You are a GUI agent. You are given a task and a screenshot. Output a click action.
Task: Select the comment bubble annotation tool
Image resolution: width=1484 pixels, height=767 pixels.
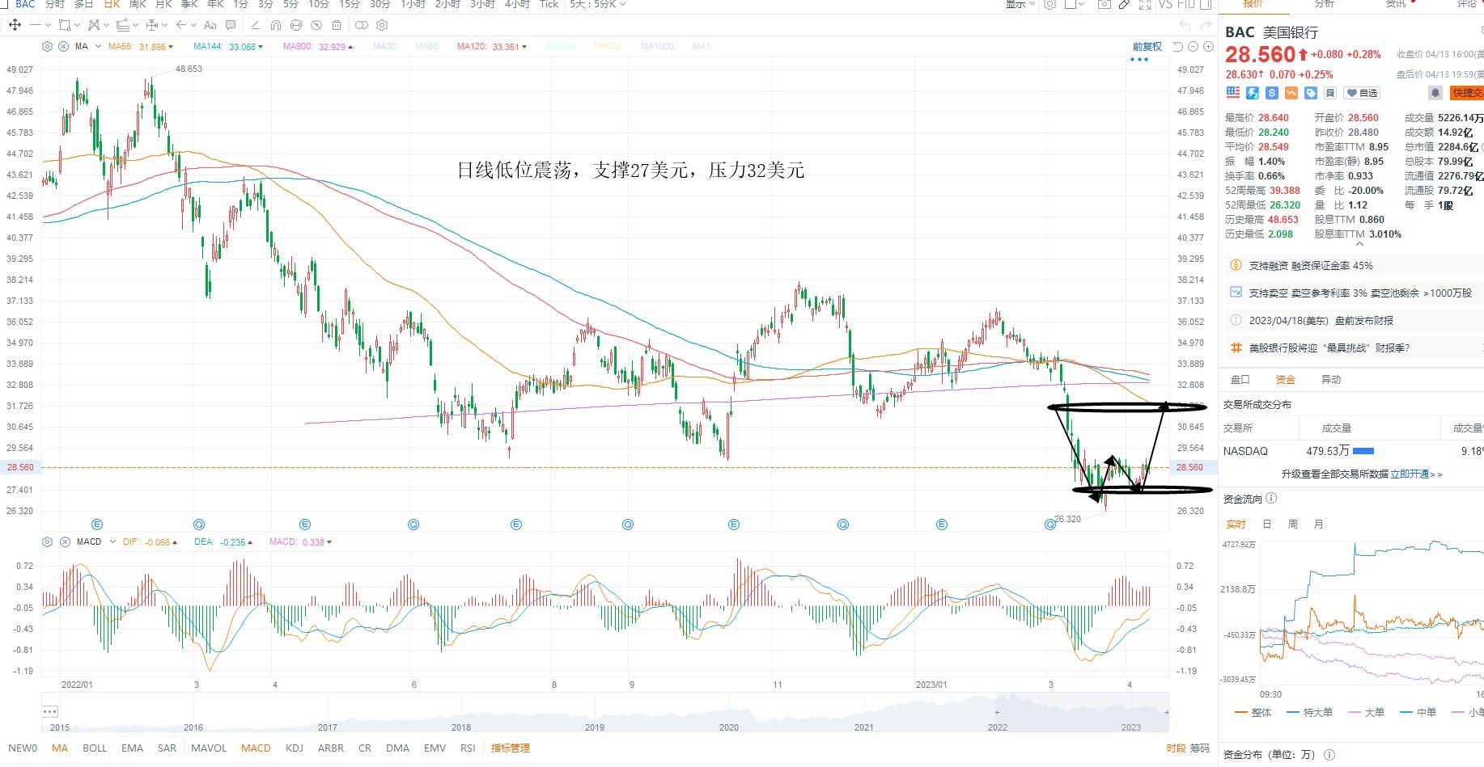231,25
